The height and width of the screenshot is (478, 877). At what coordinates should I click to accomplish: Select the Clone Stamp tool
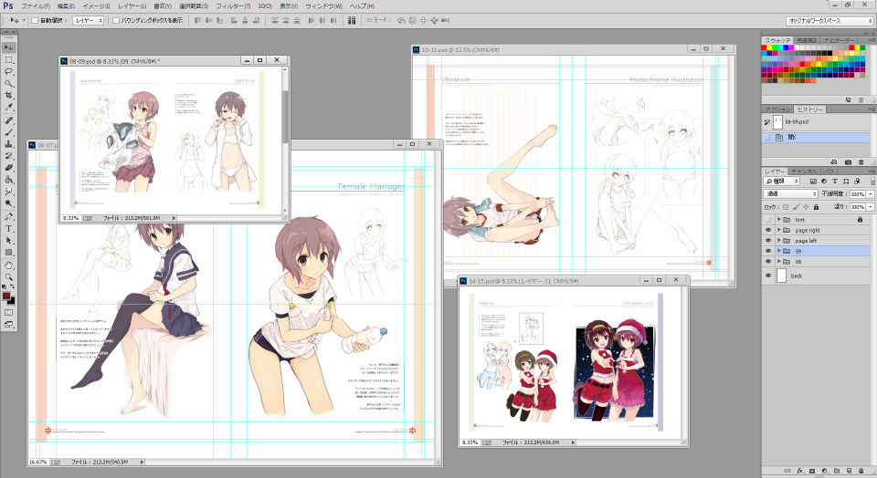(x=9, y=144)
